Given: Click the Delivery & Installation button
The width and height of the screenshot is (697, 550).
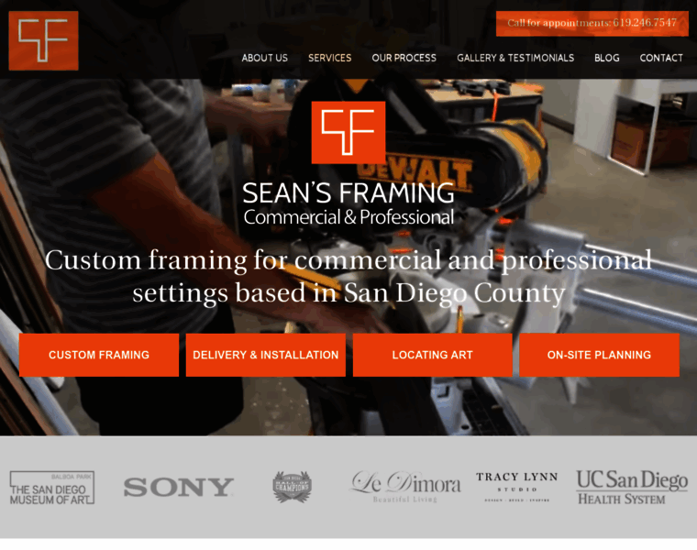Looking at the screenshot, I should tap(266, 355).
